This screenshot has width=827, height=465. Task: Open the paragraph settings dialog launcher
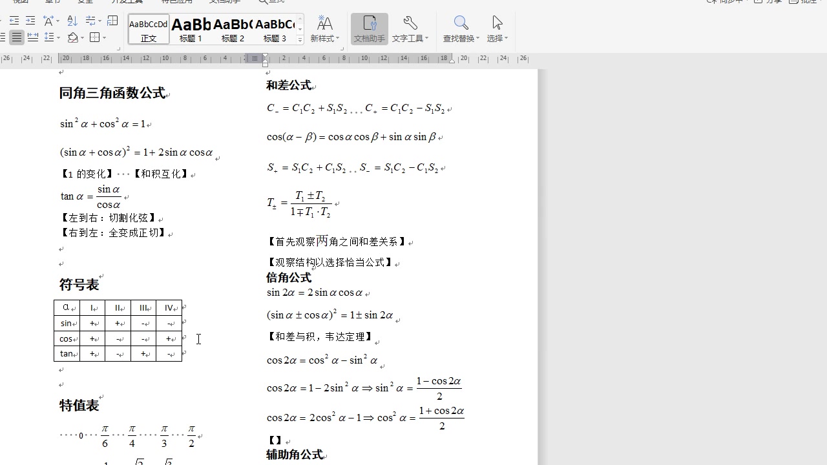118,48
